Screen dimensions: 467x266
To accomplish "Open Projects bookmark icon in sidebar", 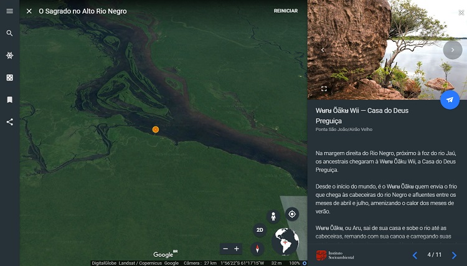I will pos(9,100).
